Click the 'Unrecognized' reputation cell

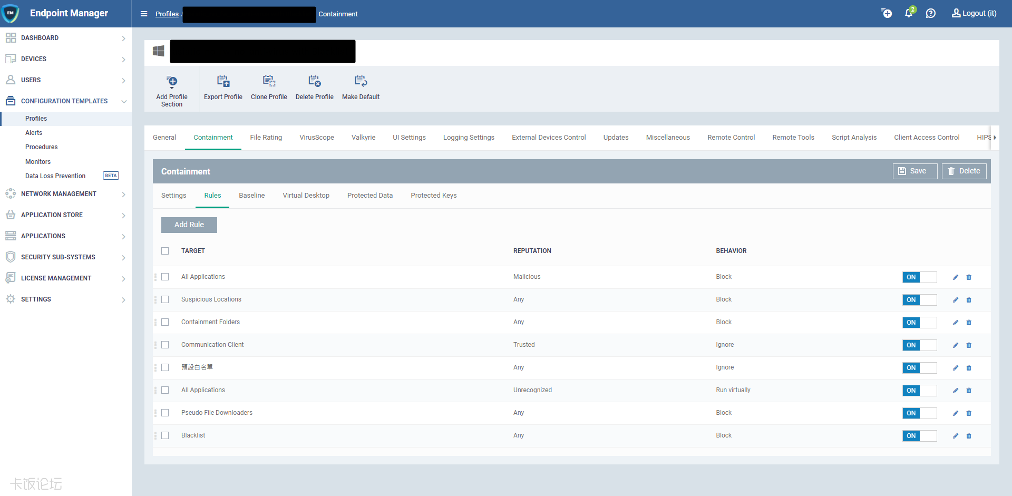point(532,390)
